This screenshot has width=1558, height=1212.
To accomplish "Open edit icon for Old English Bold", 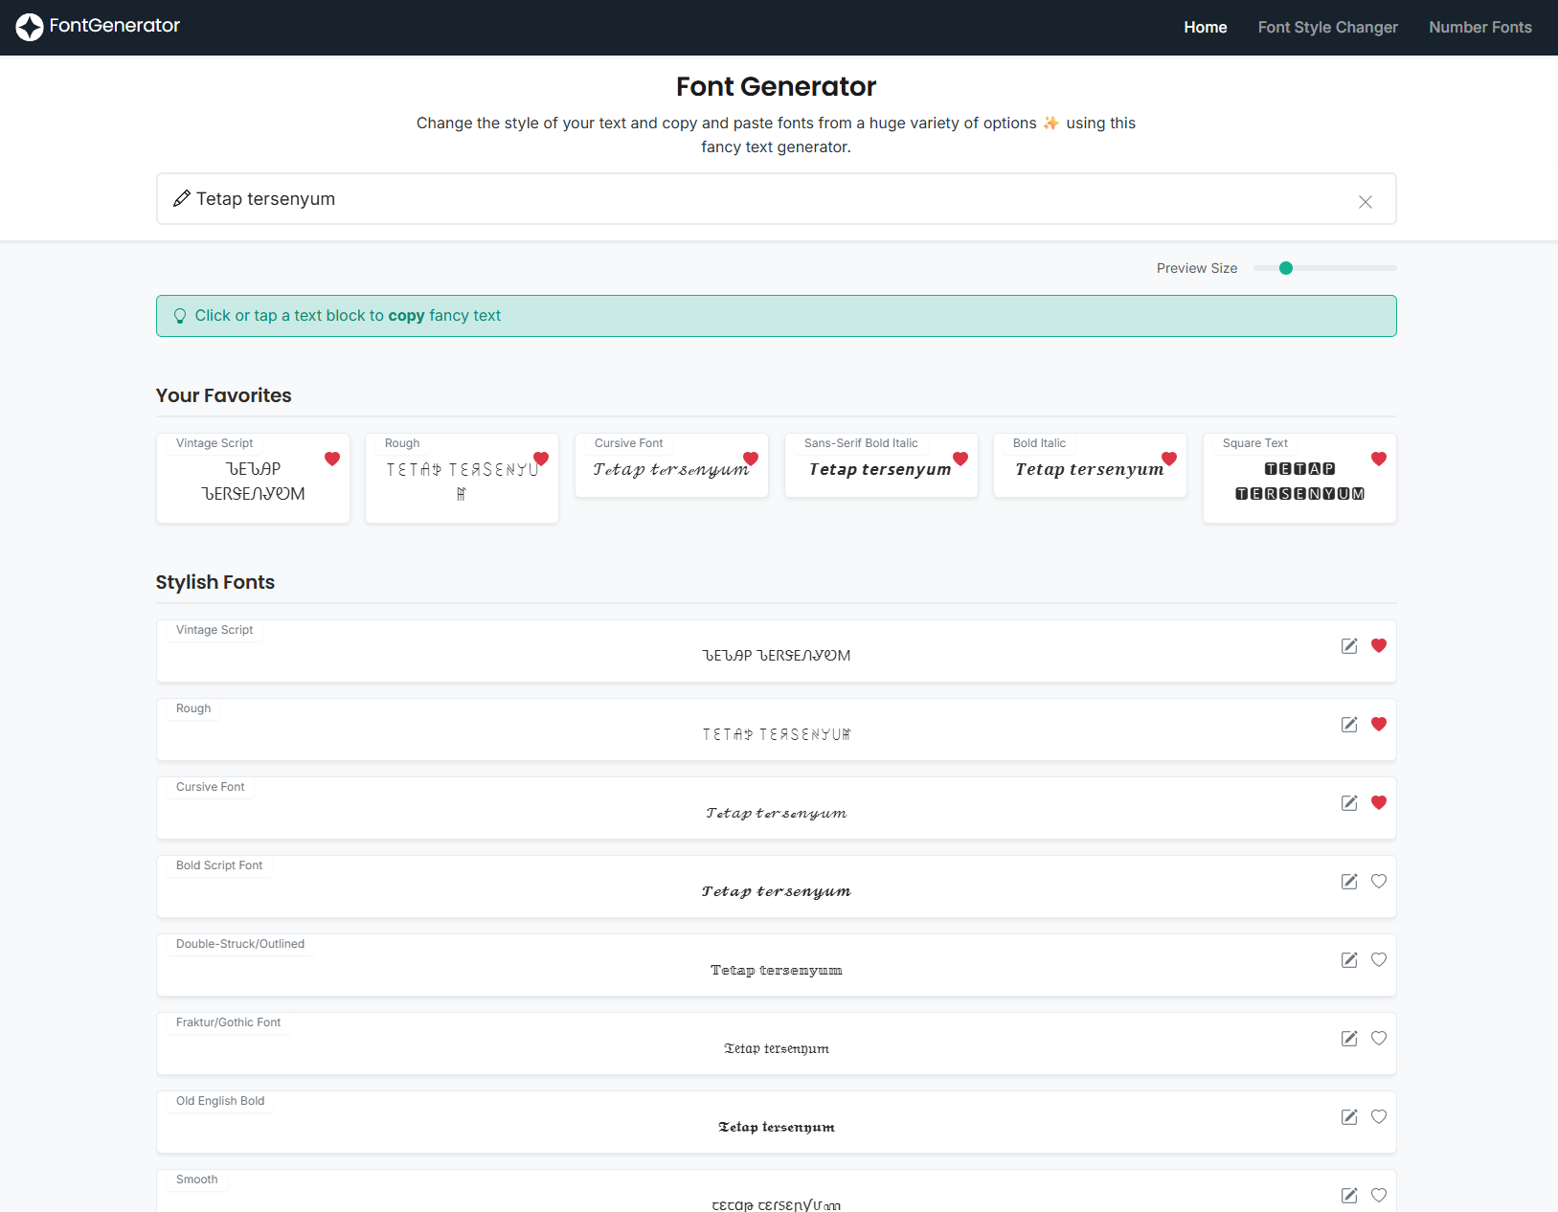I will pyautogui.click(x=1348, y=1117).
